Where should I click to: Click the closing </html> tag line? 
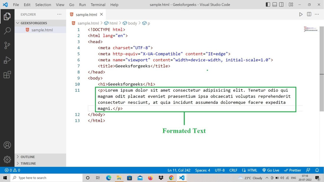[x=96, y=121]
